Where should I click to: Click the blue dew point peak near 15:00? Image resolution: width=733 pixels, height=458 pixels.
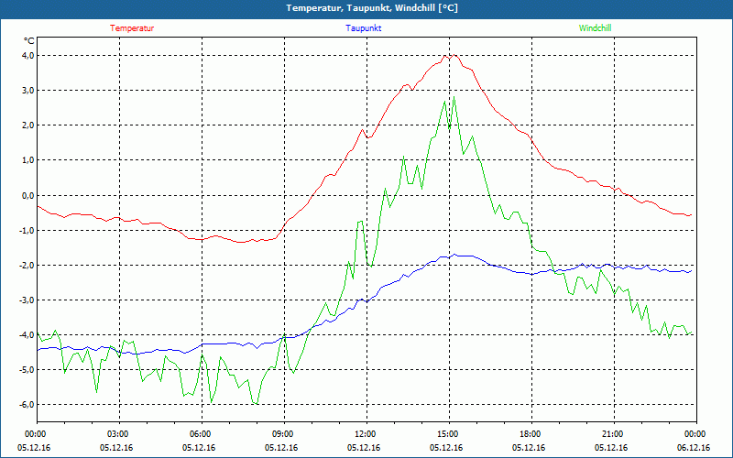454,255
